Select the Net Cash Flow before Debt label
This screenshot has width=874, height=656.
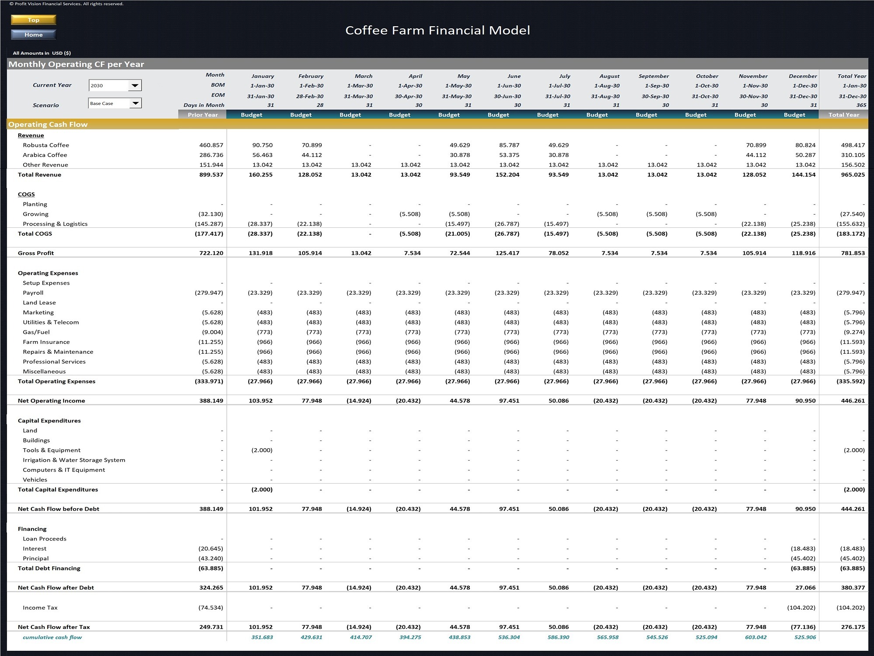click(x=59, y=509)
